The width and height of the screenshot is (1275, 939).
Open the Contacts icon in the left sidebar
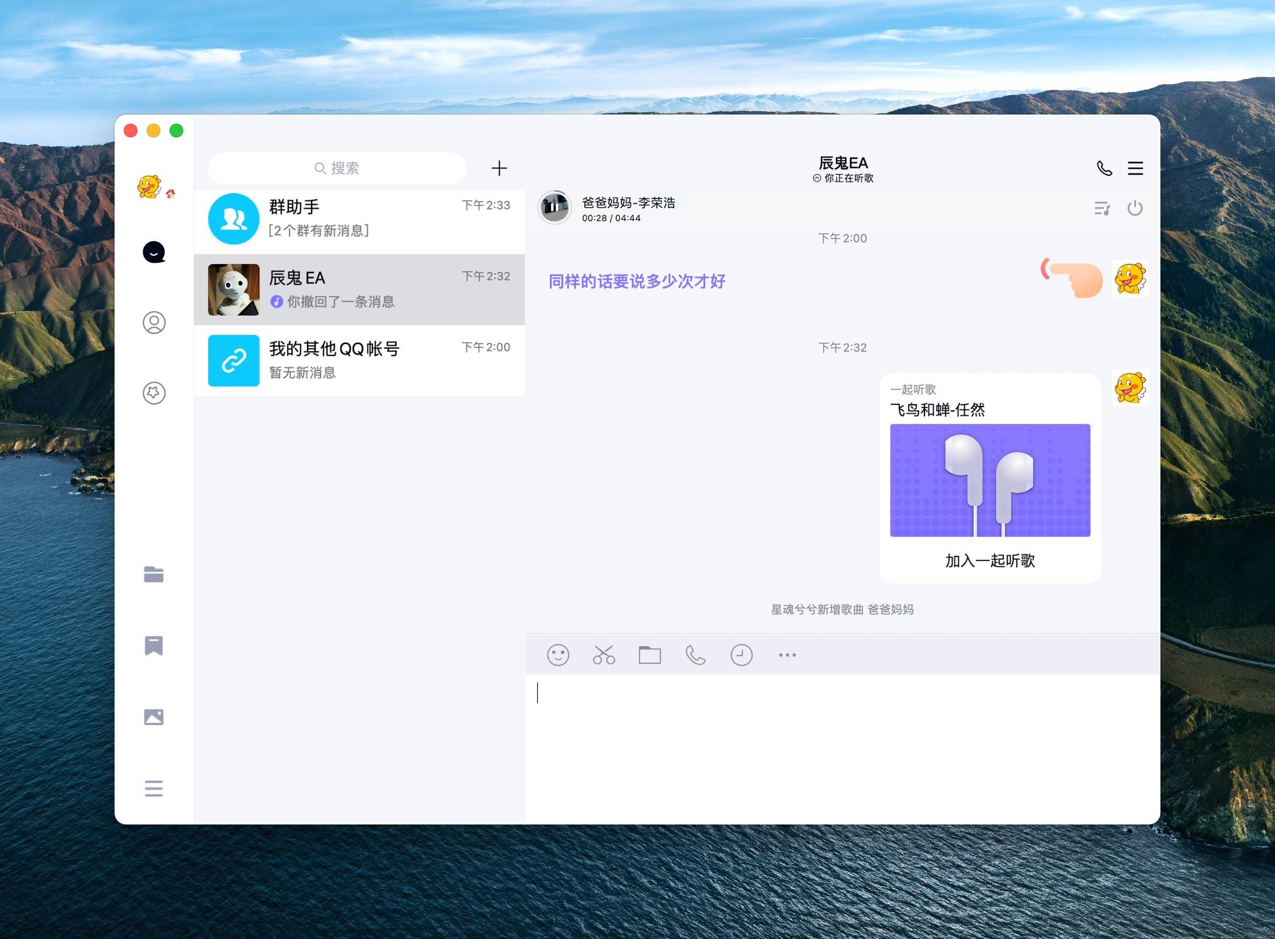click(154, 322)
